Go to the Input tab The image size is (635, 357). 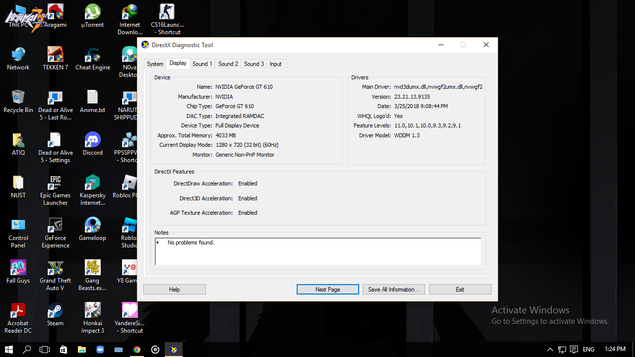click(276, 64)
